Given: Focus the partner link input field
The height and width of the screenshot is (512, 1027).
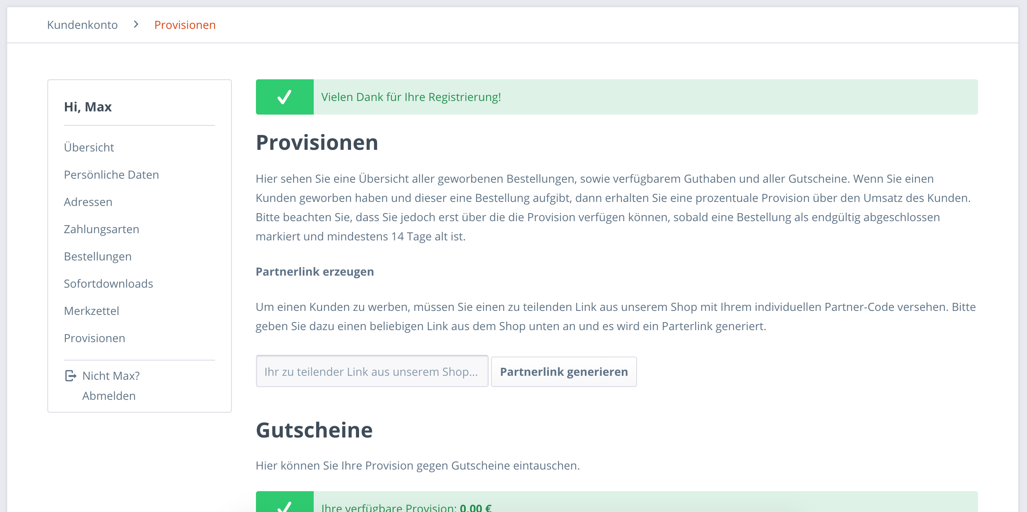Looking at the screenshot, I should [x=372, y=371].
